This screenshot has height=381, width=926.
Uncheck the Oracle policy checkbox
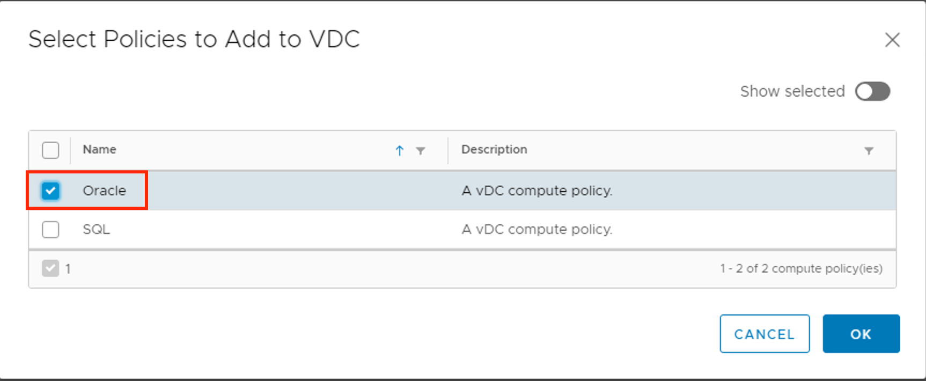[50, 190]
